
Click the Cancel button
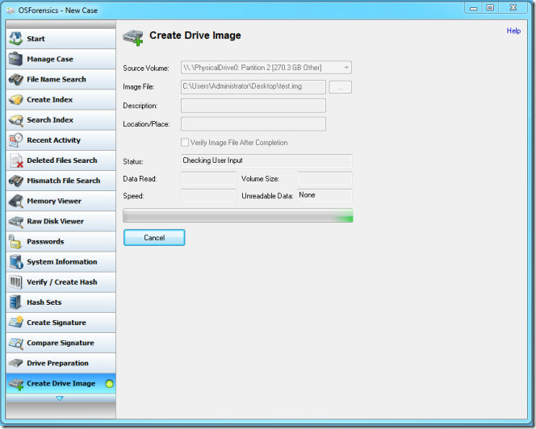click(x=154, y=237)
